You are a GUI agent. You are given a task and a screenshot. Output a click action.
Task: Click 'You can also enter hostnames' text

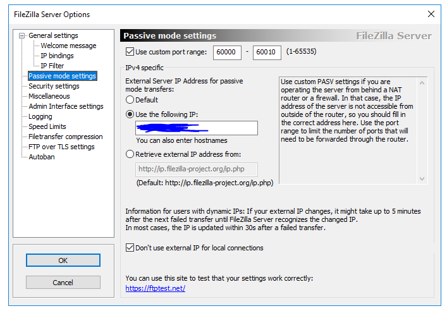[x=181, y=140]
